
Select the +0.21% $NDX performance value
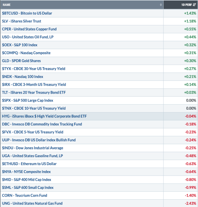coord(190,77)
